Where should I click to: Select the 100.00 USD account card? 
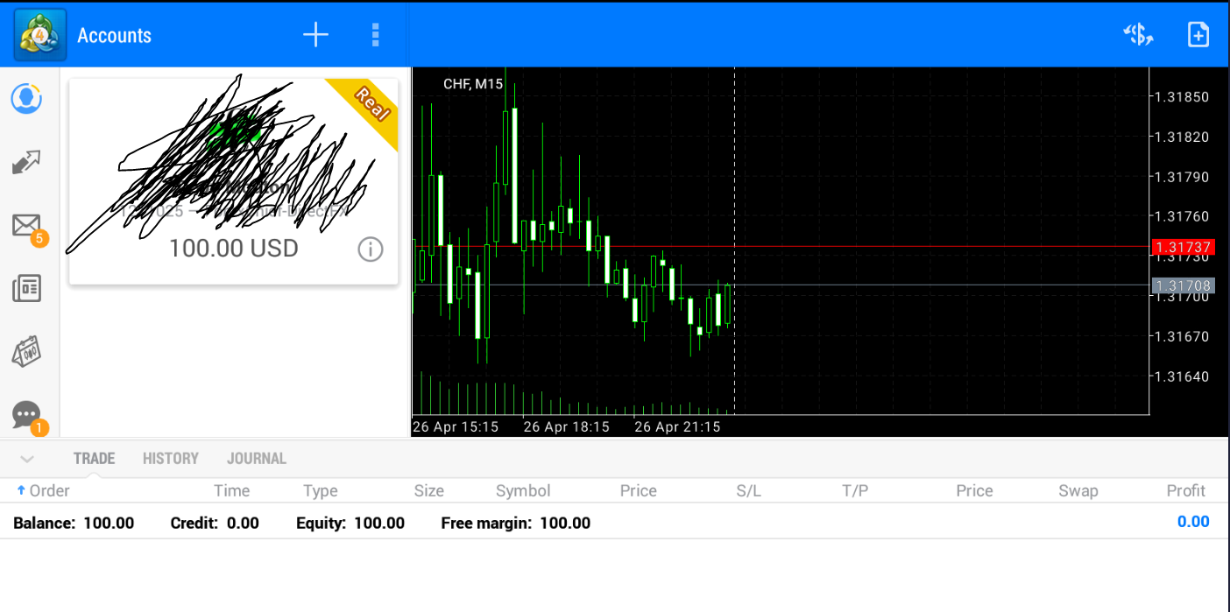[x=234, y=181]
